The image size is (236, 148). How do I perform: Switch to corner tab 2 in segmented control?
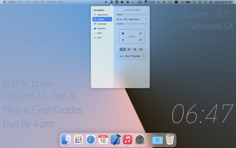[129, 49]
